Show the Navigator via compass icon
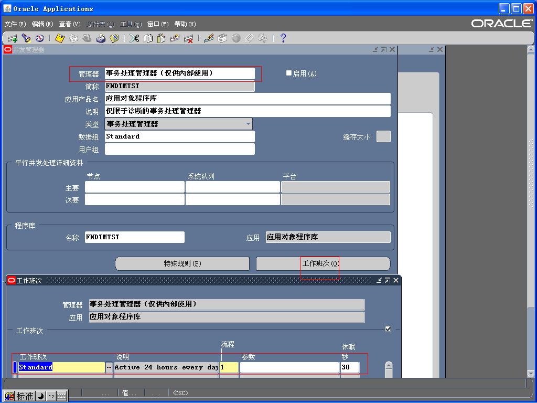This screenshot has width=537, height=403. (x=40, y=38)
